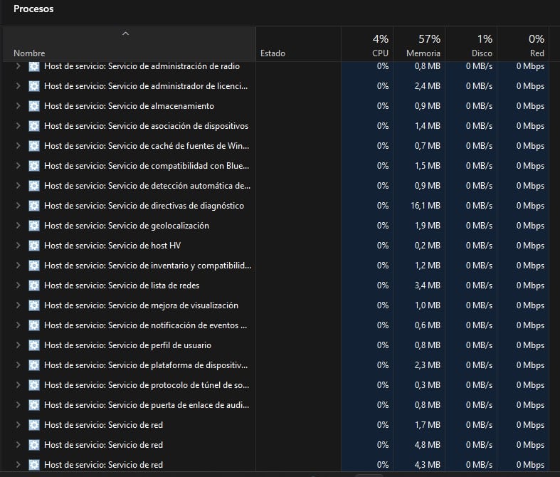Expand Servicio de perfil de usuario row

pos(18,345)
